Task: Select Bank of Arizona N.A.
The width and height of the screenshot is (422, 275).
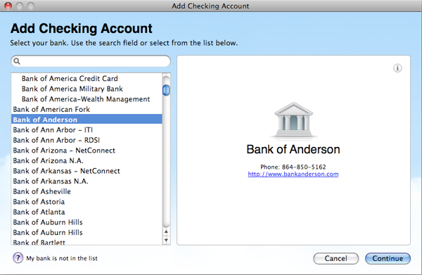Action: click(x=87, y=160)
